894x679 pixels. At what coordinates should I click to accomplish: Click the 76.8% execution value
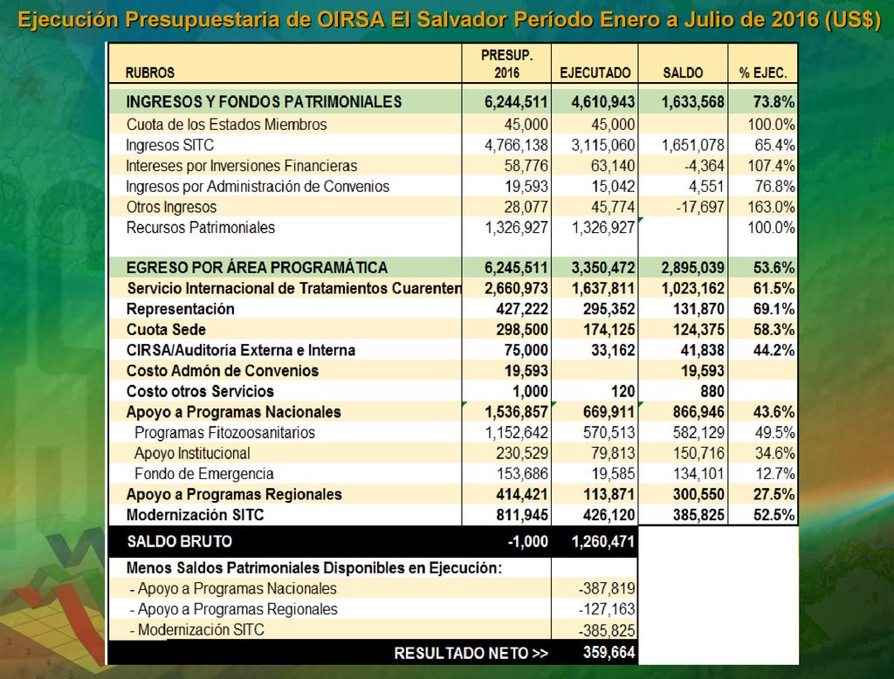(x=774, y=187)
